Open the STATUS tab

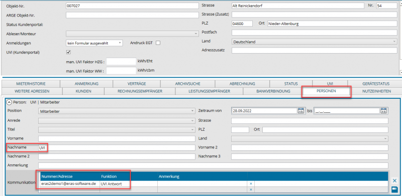(291, 84)
